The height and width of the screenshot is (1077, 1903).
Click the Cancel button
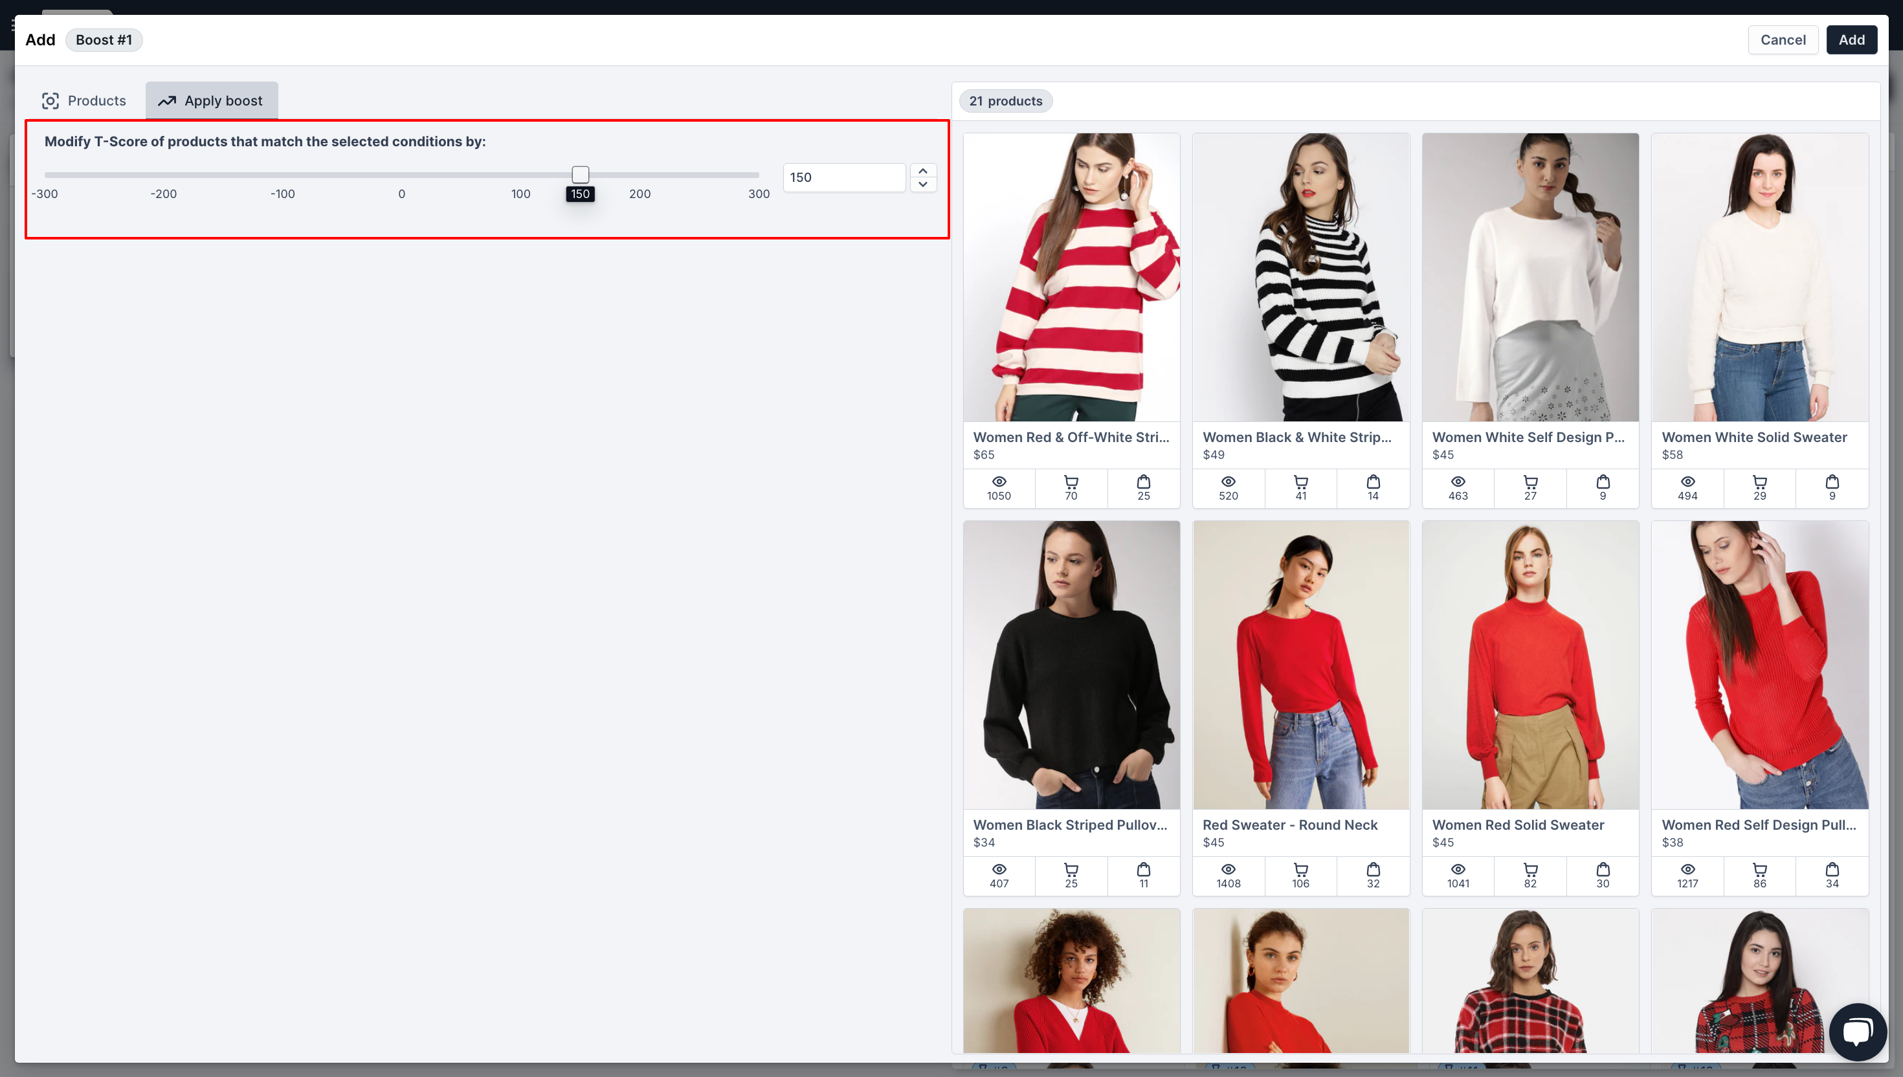tap(1783, 40)
